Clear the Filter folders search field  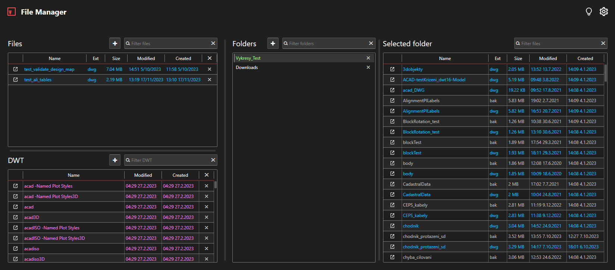click(371, 44)
